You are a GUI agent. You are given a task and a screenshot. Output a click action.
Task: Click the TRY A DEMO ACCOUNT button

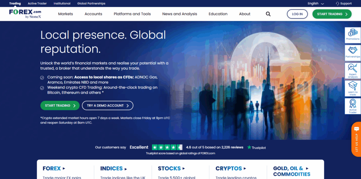click(108, 106)
